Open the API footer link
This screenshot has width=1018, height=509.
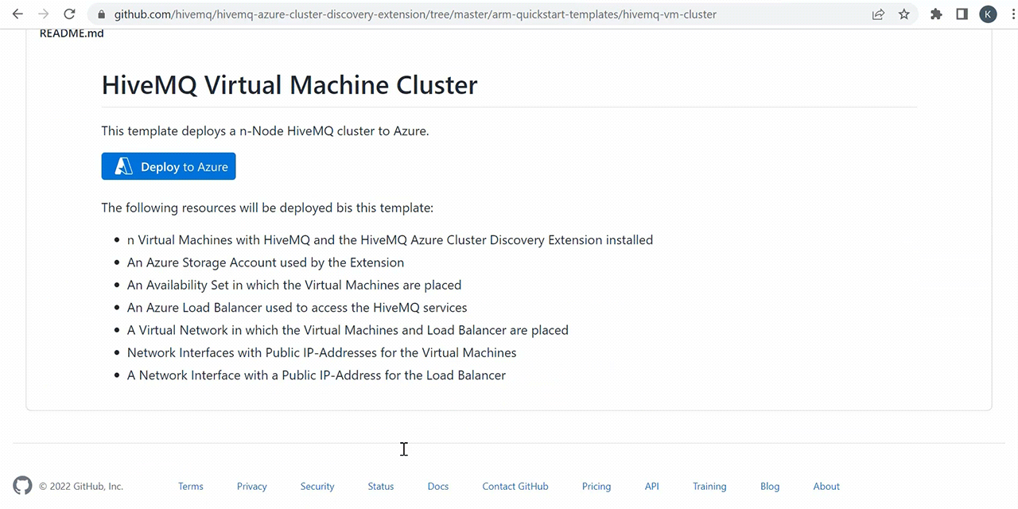click(x=652, y=486)
